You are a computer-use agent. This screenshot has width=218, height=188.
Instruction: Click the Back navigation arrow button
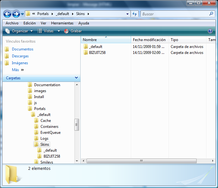(x=8, y=14)
